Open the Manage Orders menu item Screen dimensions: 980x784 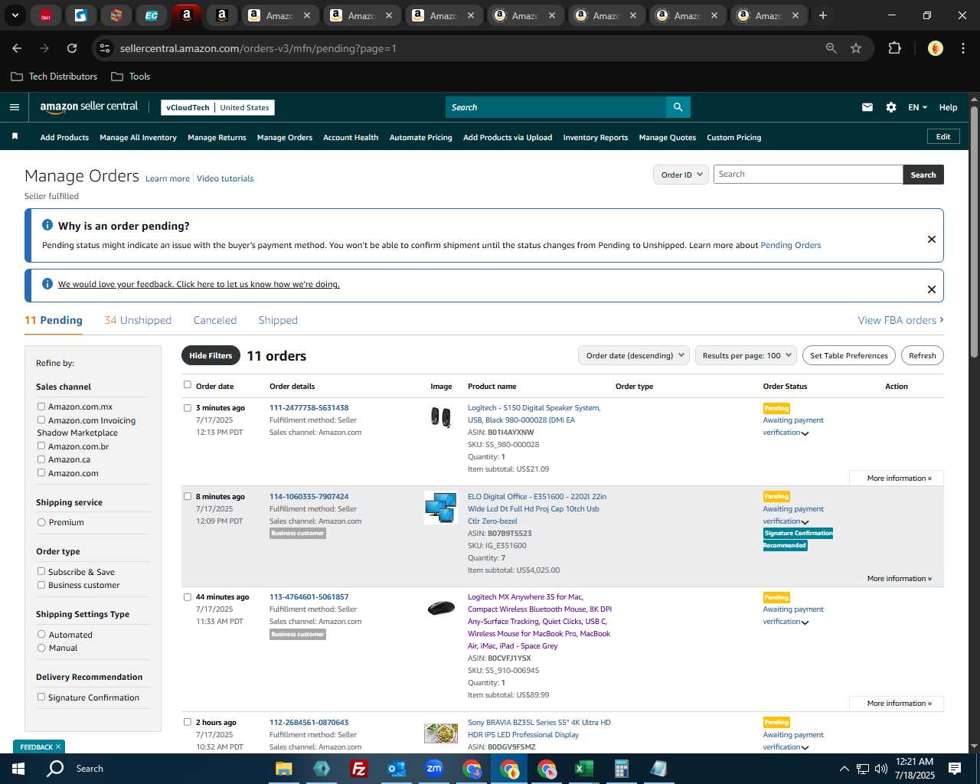pos(285,137)
